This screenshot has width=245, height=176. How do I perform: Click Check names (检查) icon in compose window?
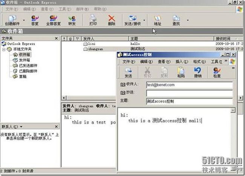coord(217,72)
